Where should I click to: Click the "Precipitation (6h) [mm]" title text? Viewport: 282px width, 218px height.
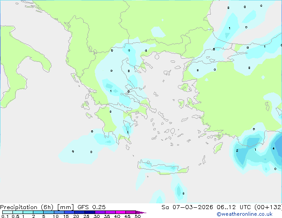pyautogui.click(x=37, y=207)
